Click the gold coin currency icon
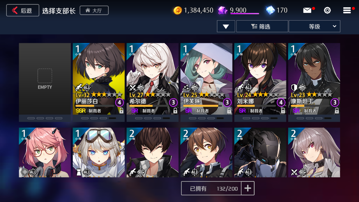 (x=178, y=10)
